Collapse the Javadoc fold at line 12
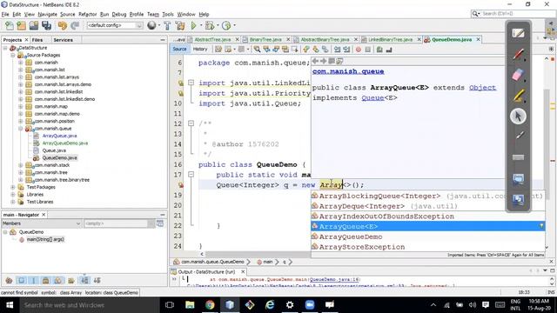 (191, 123)
